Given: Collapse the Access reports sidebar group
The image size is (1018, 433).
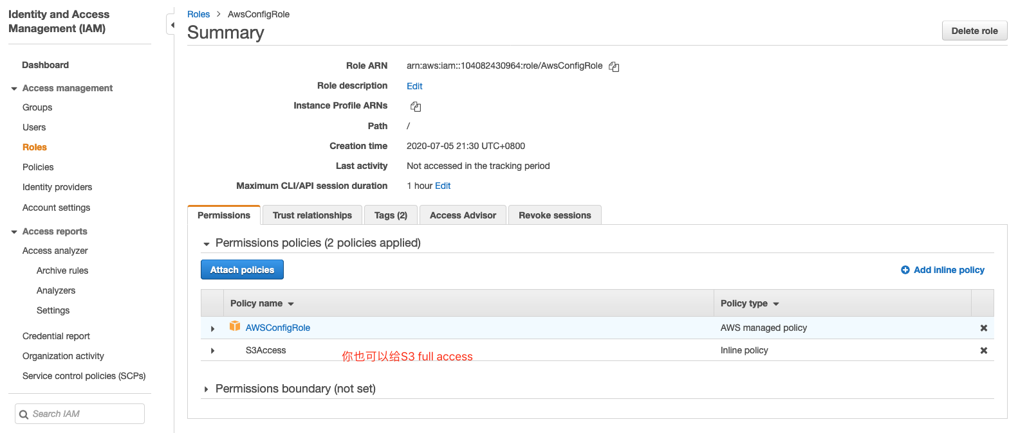Looking at the screenshot, I should coord(14,232).
